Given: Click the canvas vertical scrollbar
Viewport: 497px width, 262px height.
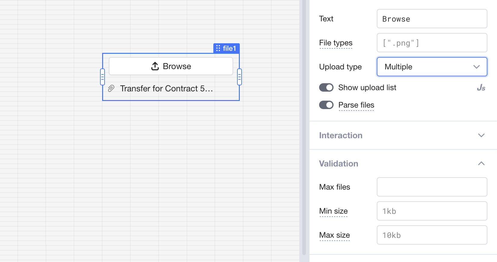Looking at the screenshot, I should pyautogui.click(x=304, y=129).
